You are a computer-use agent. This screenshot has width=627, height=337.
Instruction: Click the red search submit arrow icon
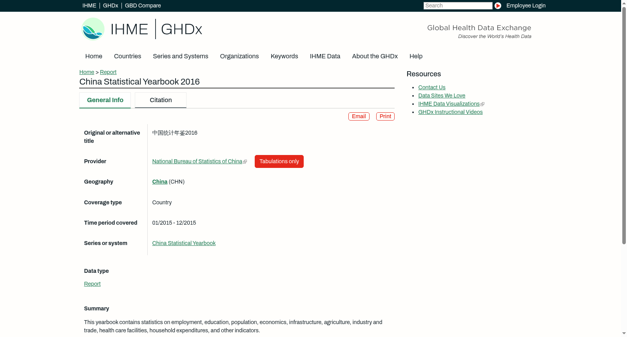click(x=498, y=5)
